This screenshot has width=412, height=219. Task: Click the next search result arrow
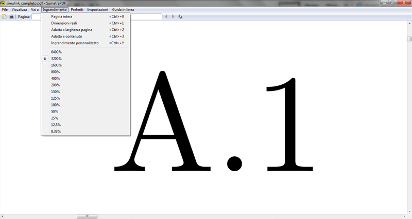173,16
